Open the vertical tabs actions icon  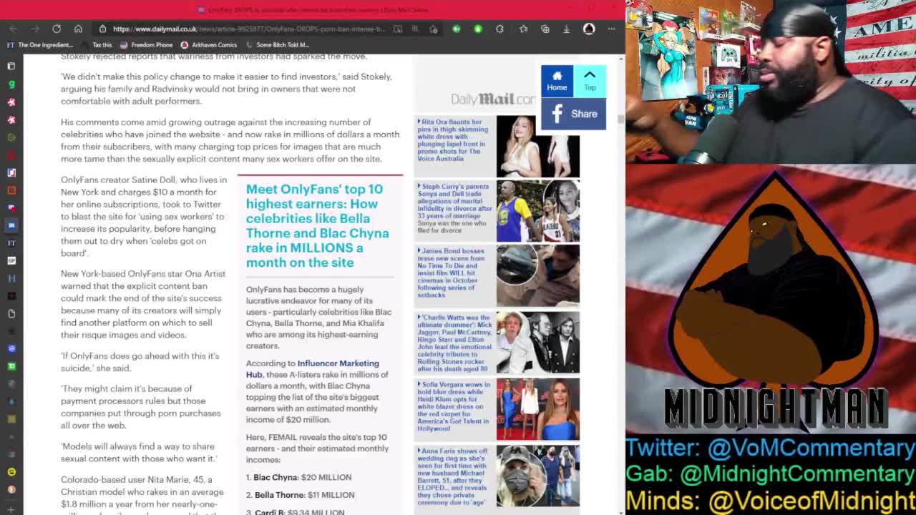click(x=11, y=66)
